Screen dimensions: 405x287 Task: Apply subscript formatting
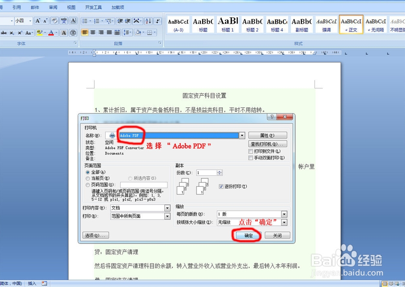coord(12,33)
